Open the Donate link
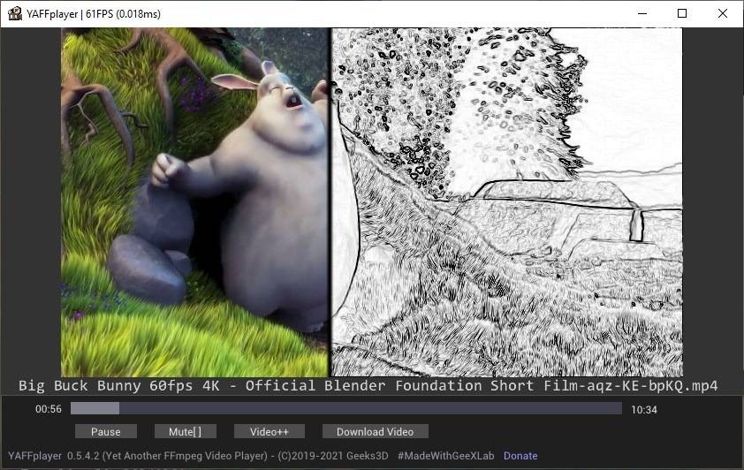 click(520, 456)
